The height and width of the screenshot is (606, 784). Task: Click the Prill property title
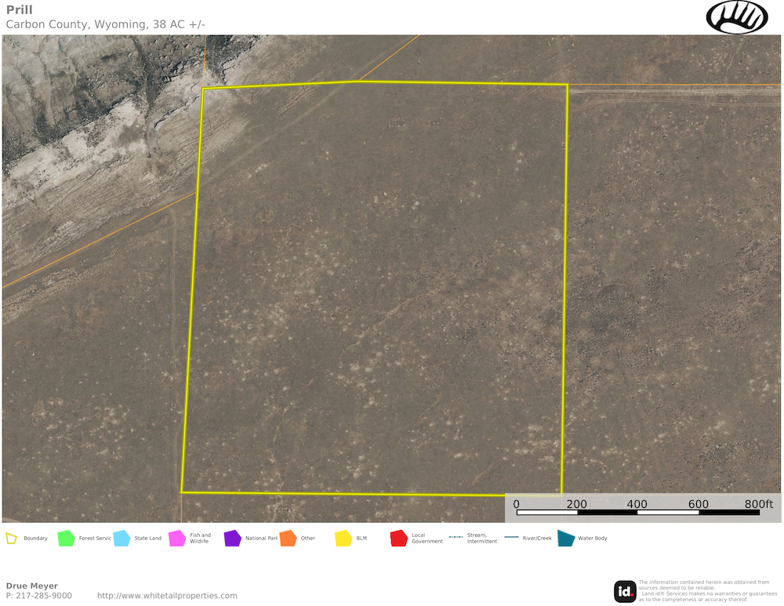19,10
